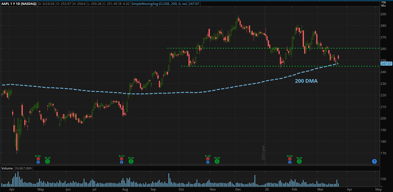Viewport: 393px width, 192px height.
Task: Click the $1.65 earnings amount text
Action: pyautogui.click(x=38, y=156)
